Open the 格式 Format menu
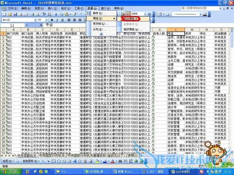 (66, 8)
